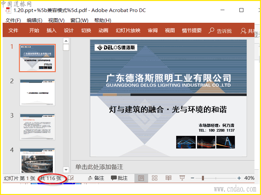Screen dimensions: 261x195
Task: Click the 幻灯片 第 1 张 status text
Action: point(20,178)
